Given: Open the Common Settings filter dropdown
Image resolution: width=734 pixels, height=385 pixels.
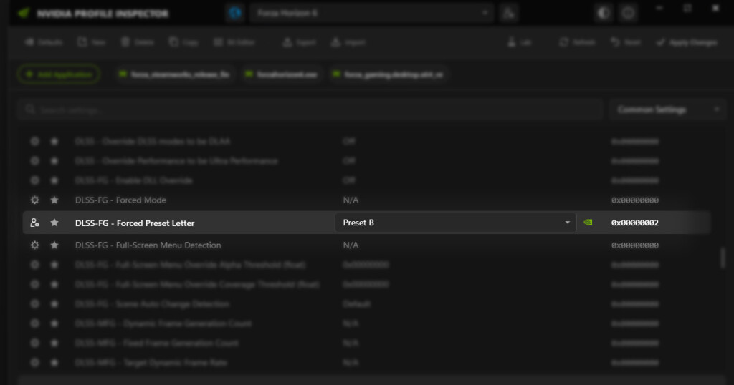Looking at the screenshot, I should (667, 109).
